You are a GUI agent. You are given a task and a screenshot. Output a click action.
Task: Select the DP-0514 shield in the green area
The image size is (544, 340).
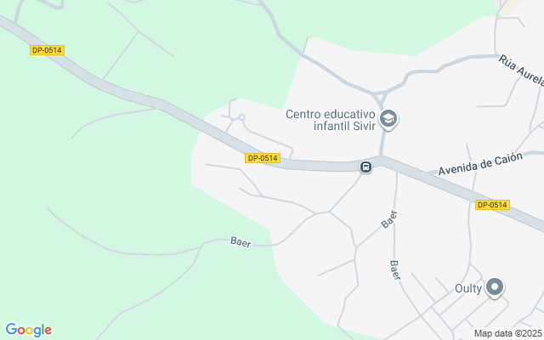coord(47,50)
